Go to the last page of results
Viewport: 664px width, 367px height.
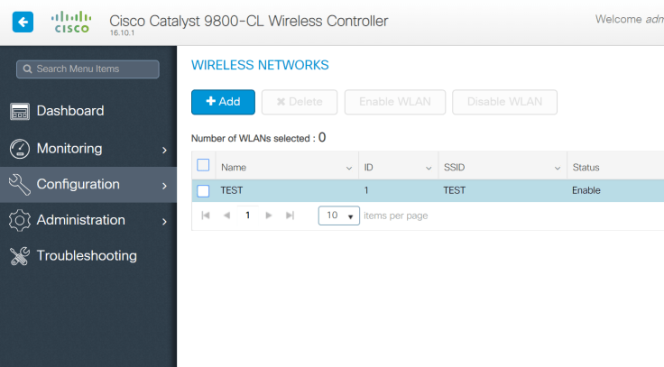pos(290,216)
